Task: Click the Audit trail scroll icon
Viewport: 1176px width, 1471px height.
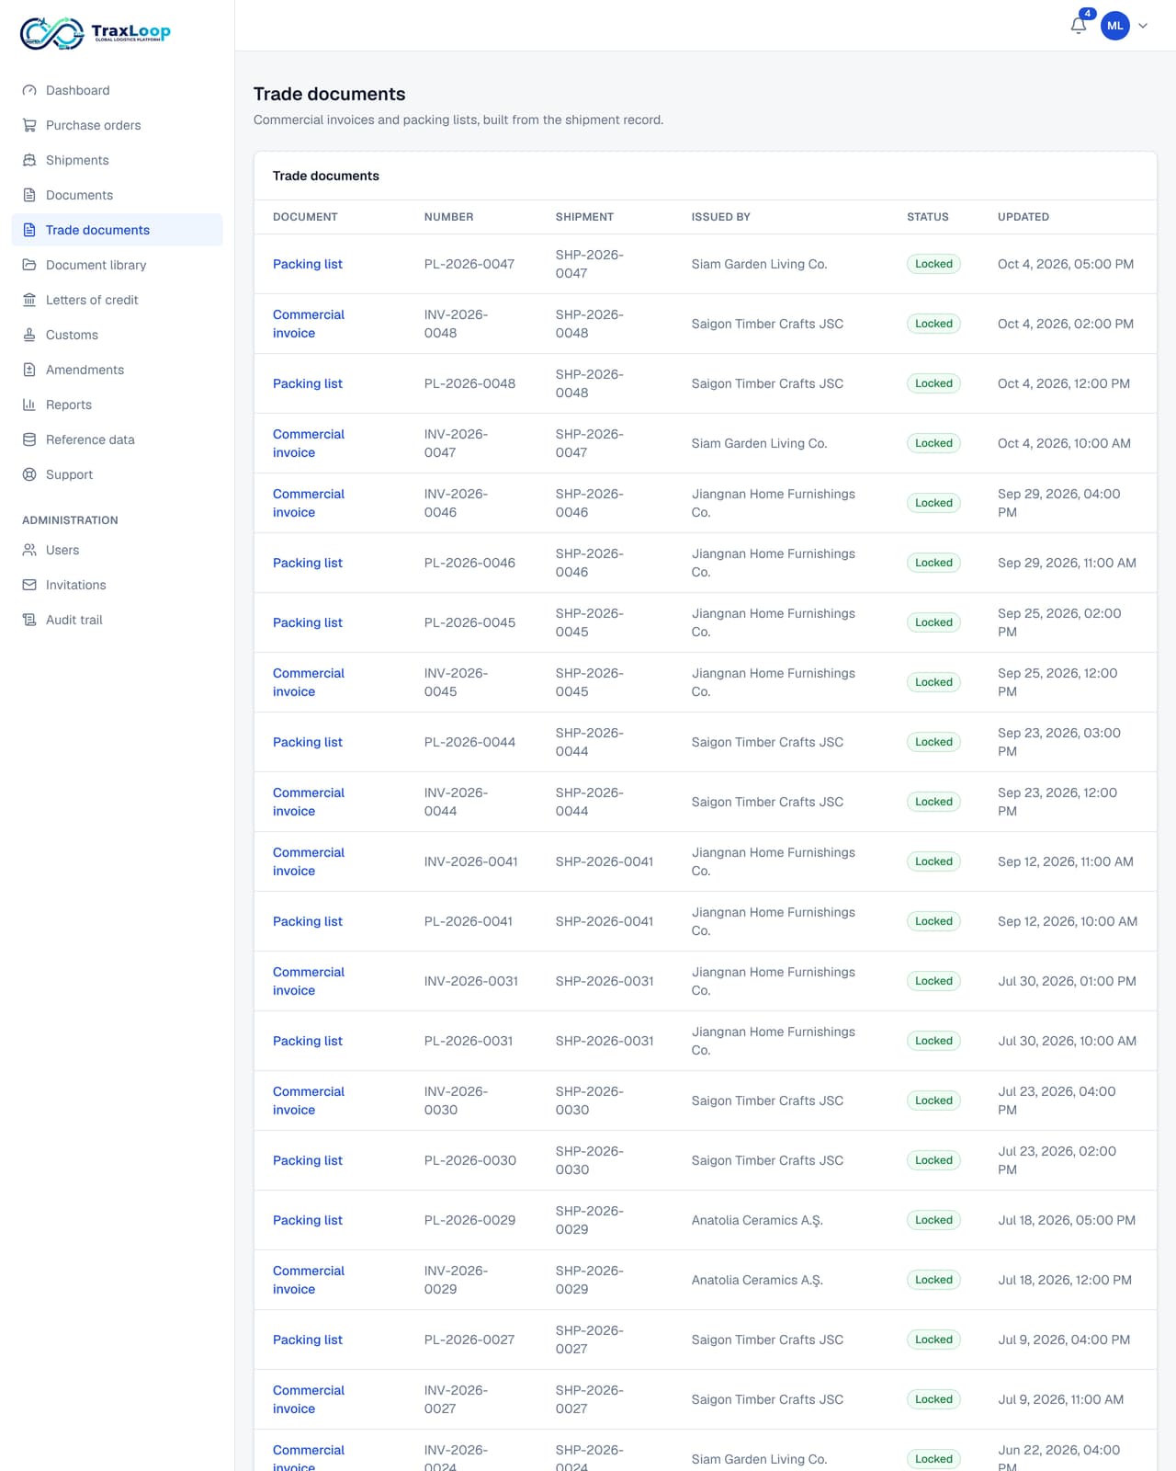Action: tap(29, 620)
